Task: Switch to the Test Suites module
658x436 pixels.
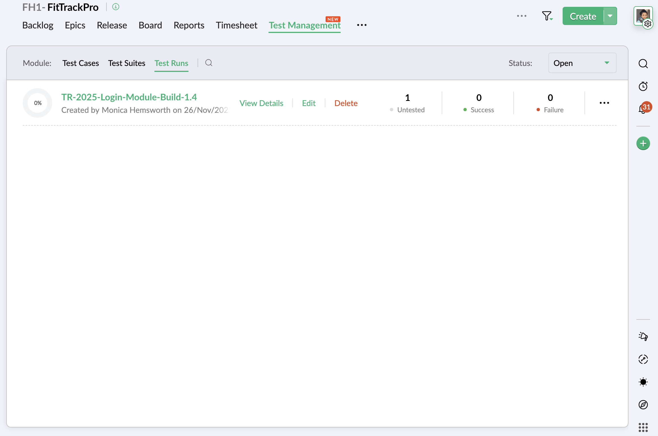Action: [x=127, y=63]
